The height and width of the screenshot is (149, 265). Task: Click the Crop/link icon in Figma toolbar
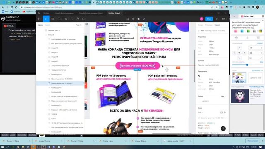(144, 19)
